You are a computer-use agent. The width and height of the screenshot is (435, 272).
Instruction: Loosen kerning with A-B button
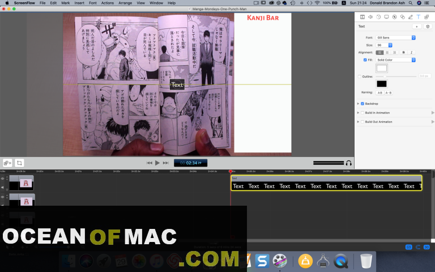(389, 93)
